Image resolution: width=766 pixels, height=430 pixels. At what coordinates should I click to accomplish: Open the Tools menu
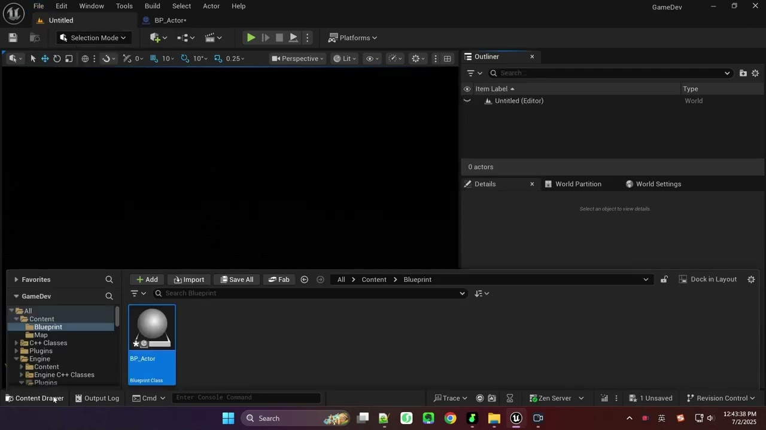(124, 6)
